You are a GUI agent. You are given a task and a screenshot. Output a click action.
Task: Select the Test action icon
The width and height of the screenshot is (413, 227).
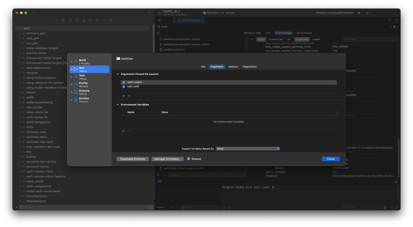pyautogui.click(x=76, y=77)
